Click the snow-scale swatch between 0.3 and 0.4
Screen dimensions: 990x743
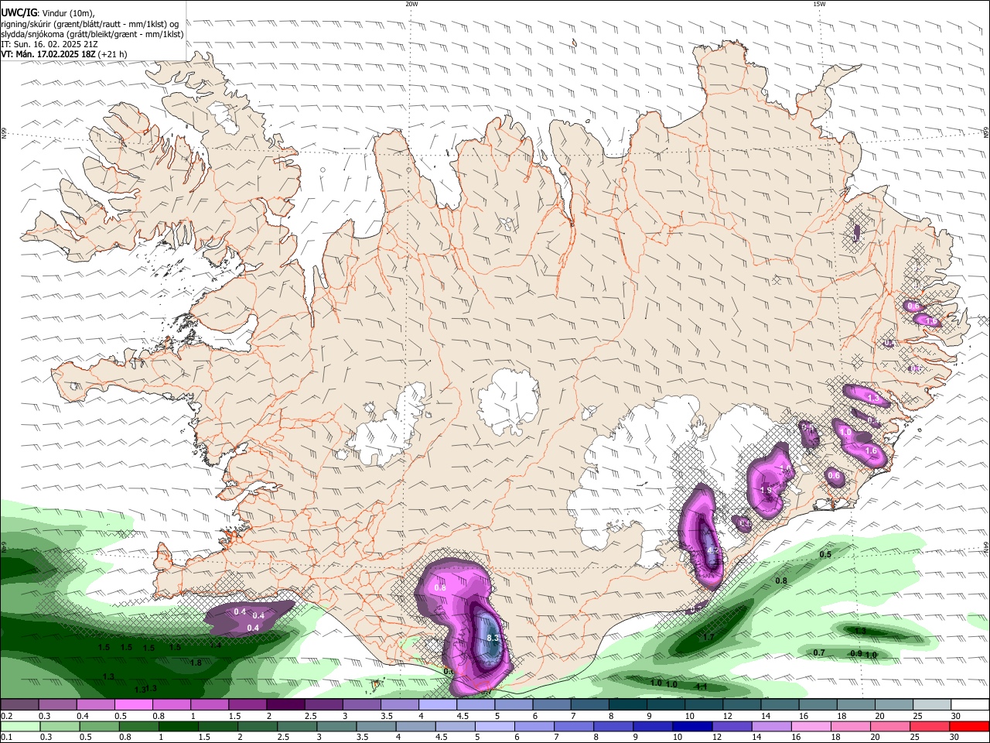[57, 705]
